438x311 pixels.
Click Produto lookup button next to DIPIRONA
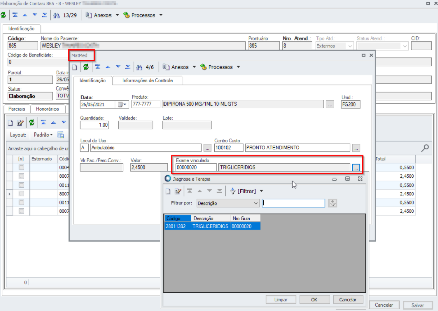(330, 104)
